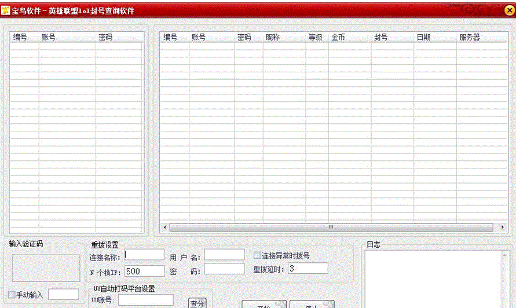516x308 pixels.
Task: Click the text field beside 手动输入
Action: [64, 295]
